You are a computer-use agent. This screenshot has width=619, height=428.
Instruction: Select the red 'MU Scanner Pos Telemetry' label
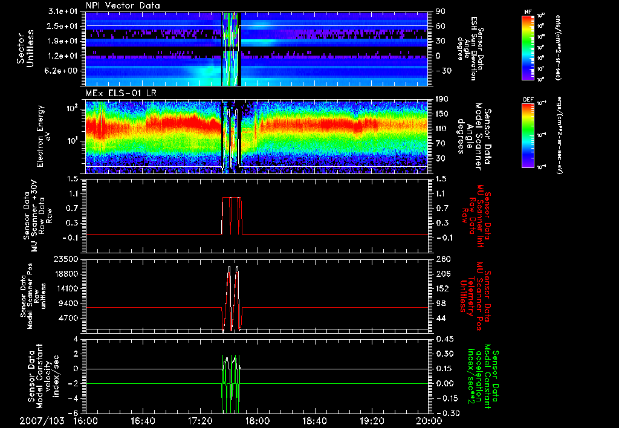click(475, 296)
